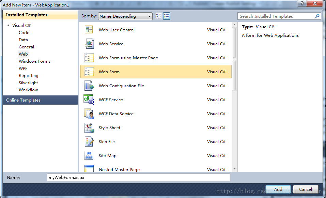Select the Skin File name text
Image resolution: width=326 pixels, height=198 pixels.
[x=107, y=141]
